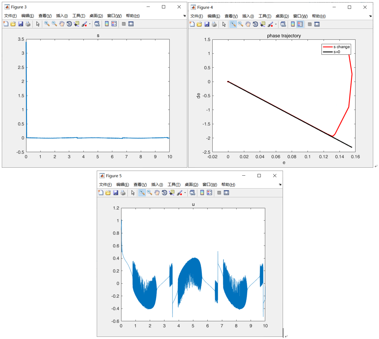Click the New Figure button in Figure 5
379x339 pixels.
coord(100,193)
